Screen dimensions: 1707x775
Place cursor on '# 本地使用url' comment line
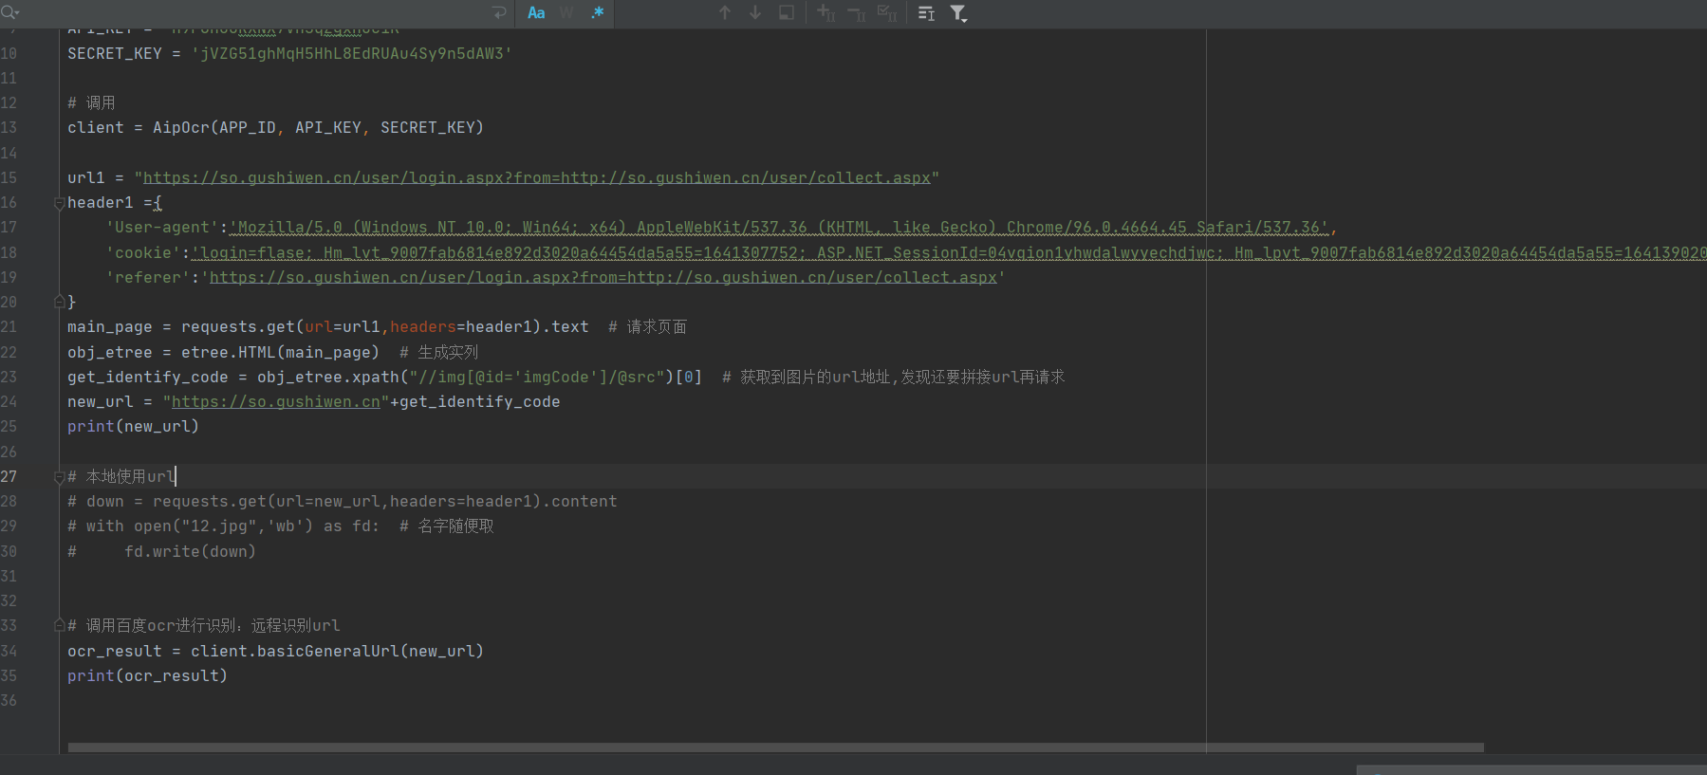pos(121,477)
